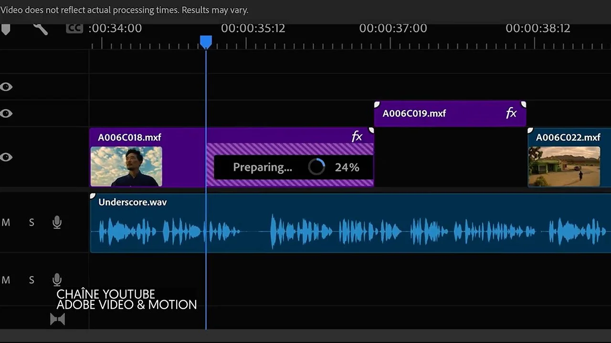Click the circular progress spinner beside 24%

click(316, 167)
